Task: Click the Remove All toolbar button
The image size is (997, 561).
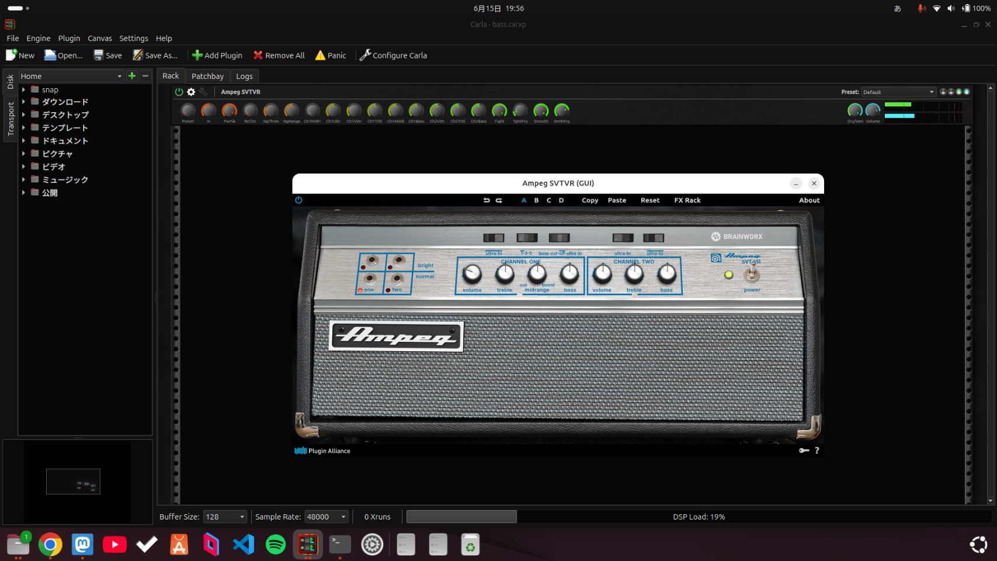Action: (279, 56)
